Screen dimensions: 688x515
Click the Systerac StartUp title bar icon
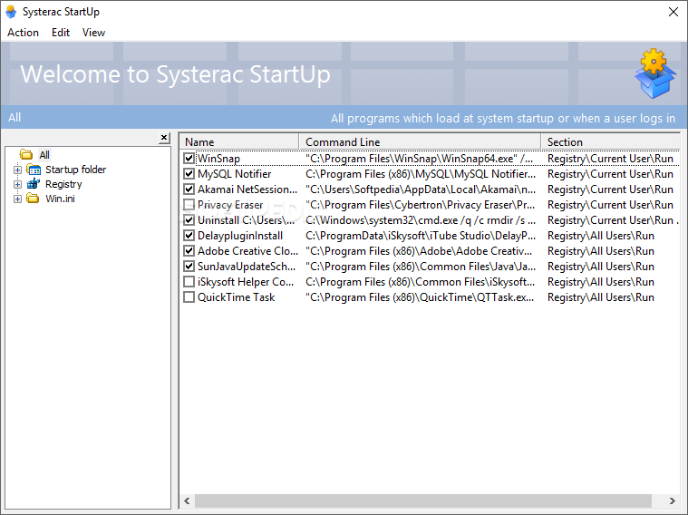(11, 12)
